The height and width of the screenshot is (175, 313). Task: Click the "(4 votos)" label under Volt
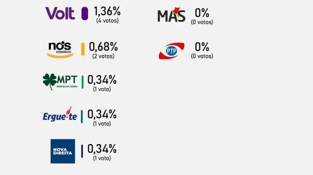click(107, 21)
